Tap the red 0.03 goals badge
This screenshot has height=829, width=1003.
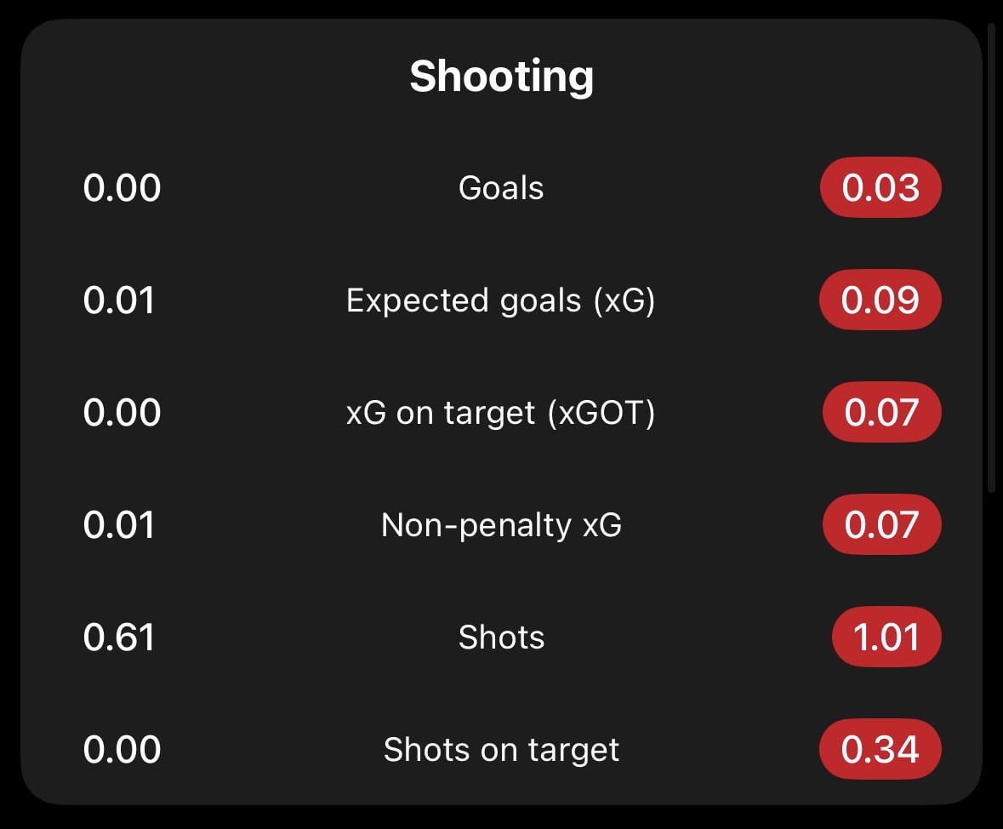(880, 187)
